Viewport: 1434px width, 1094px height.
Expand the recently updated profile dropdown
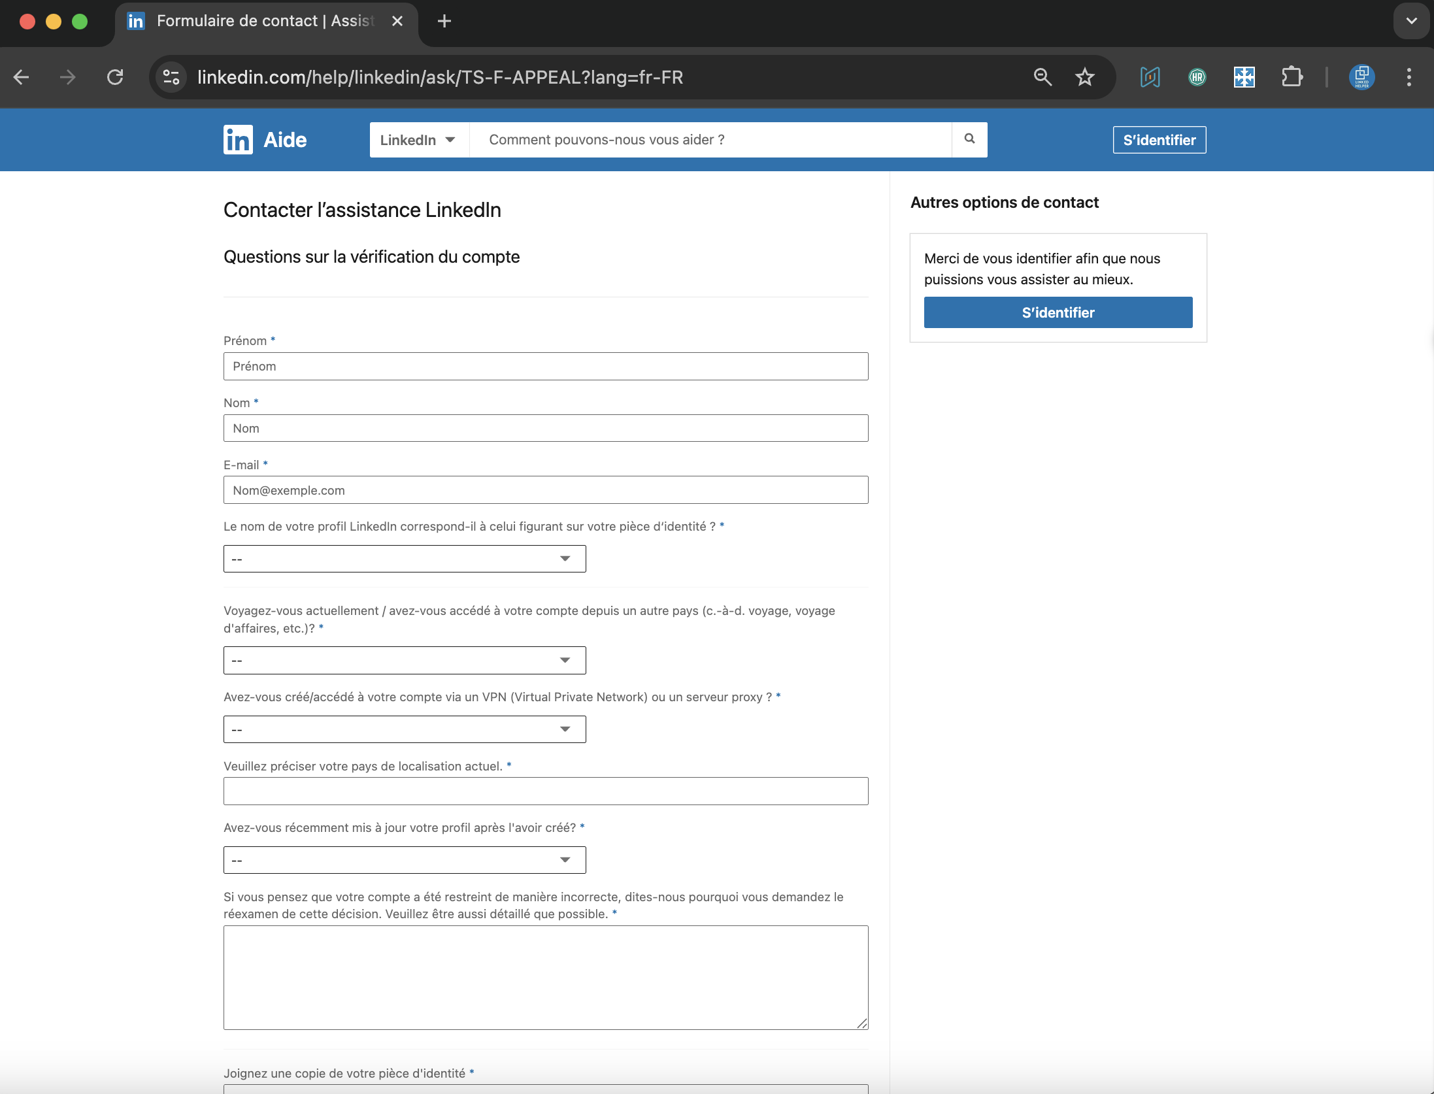(404, 860)
